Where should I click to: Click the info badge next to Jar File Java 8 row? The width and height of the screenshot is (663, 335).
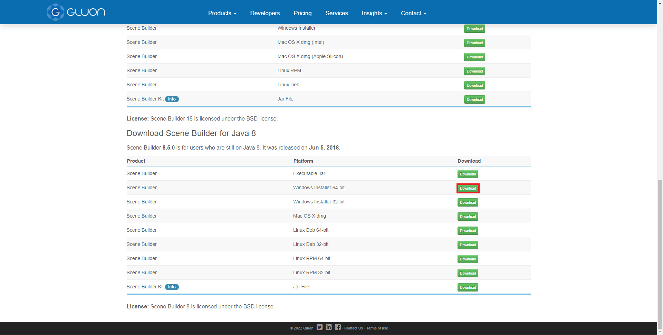172,287
